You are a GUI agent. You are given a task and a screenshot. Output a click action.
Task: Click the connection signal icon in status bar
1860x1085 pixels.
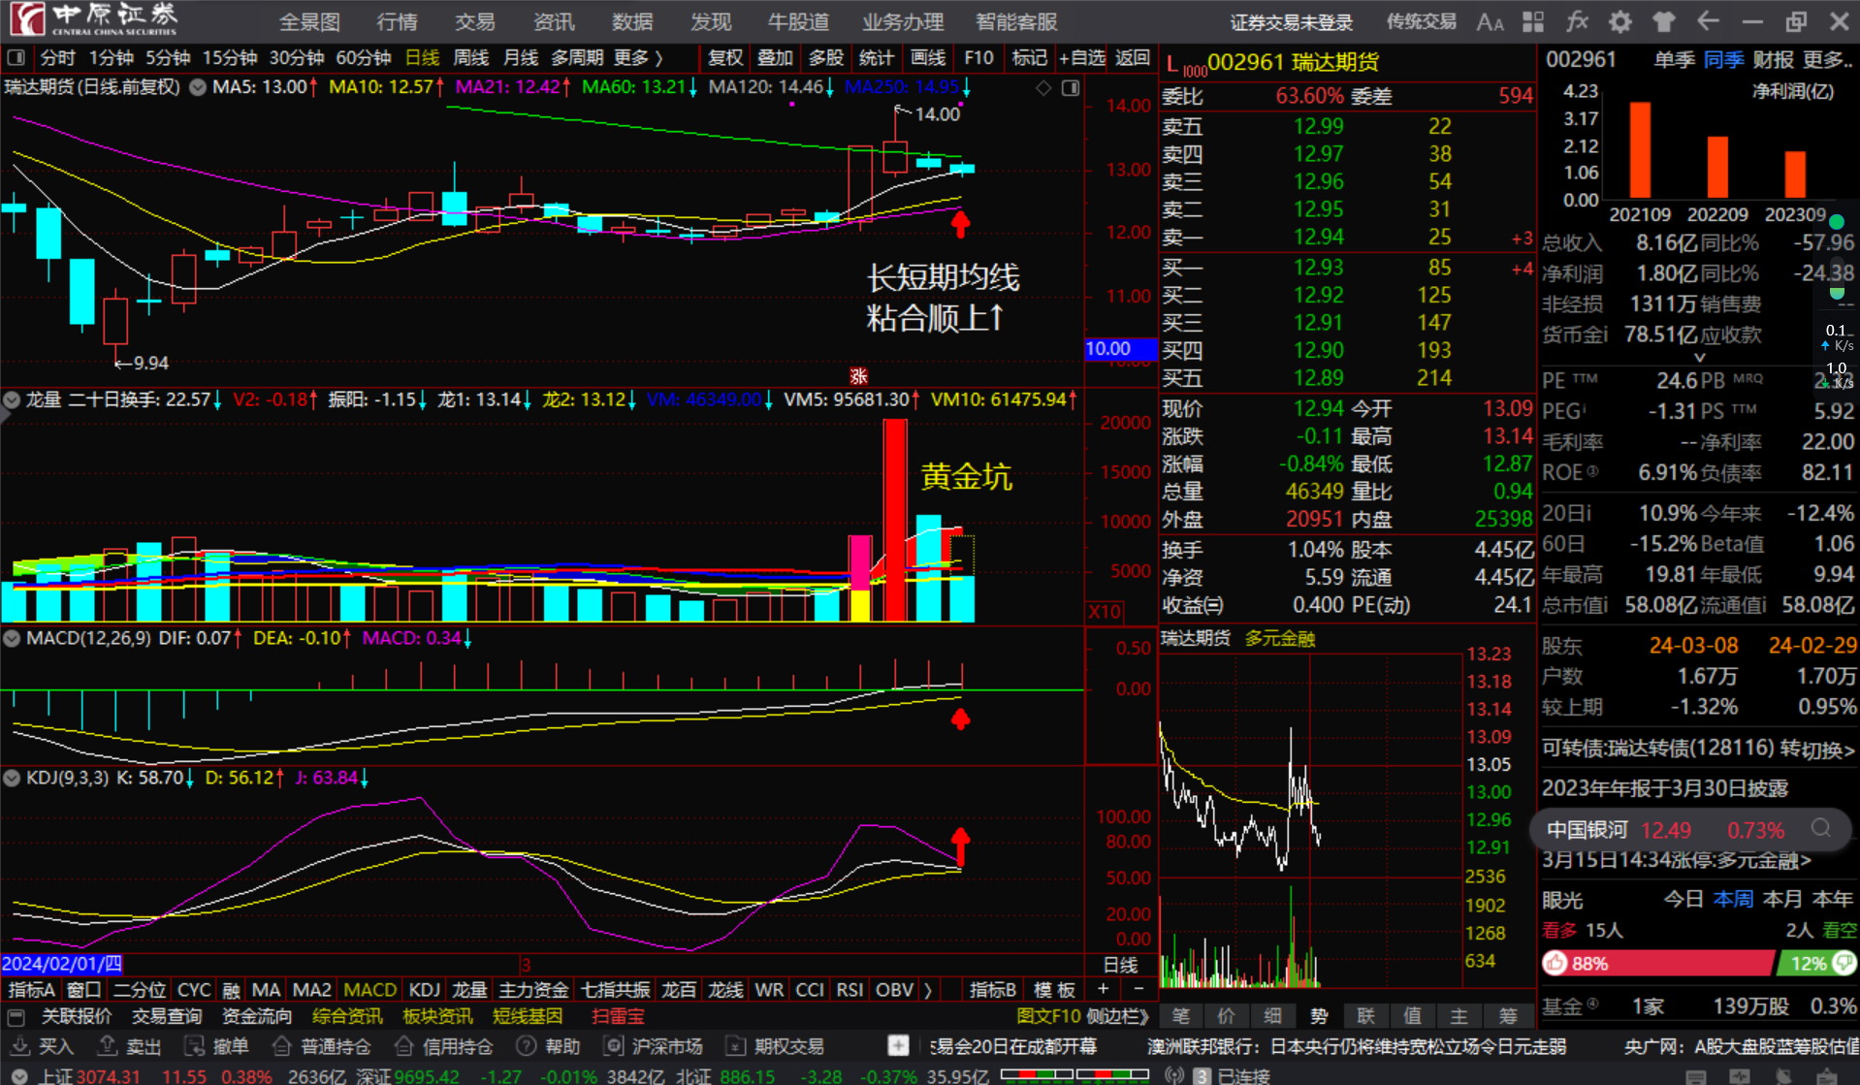(1174, 1075)
